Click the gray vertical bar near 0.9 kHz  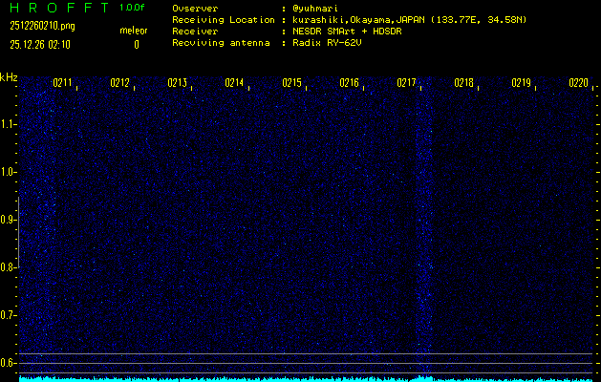[18, 232]
